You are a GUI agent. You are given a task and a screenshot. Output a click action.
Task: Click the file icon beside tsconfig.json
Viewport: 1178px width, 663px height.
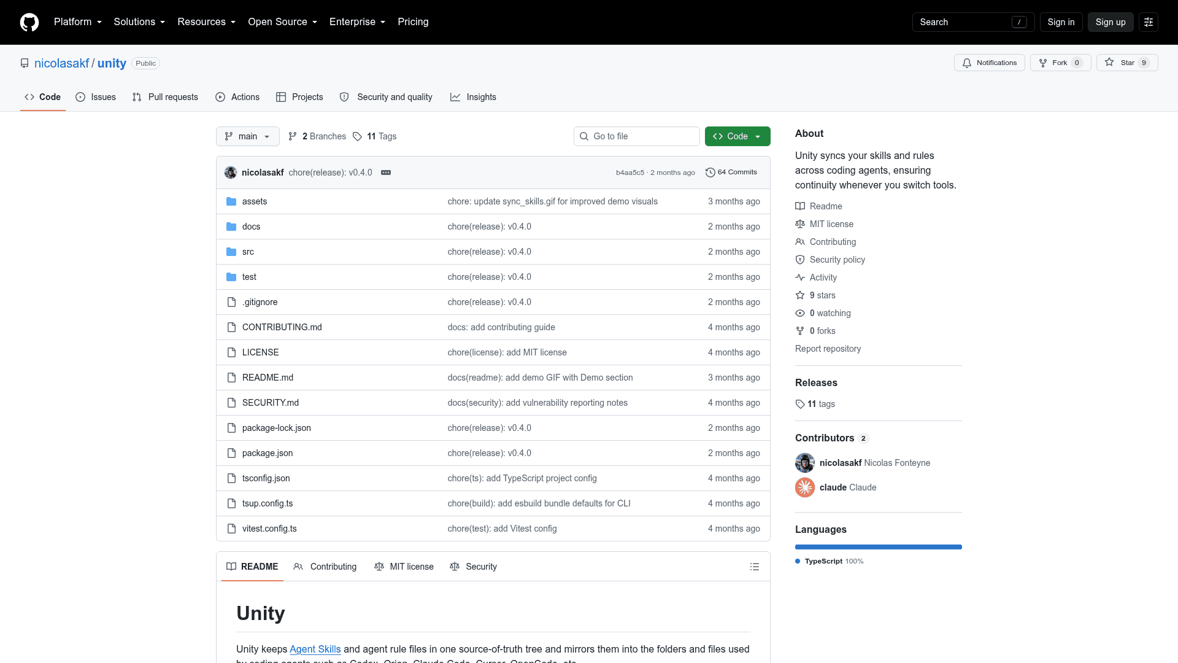coord(231,478)
